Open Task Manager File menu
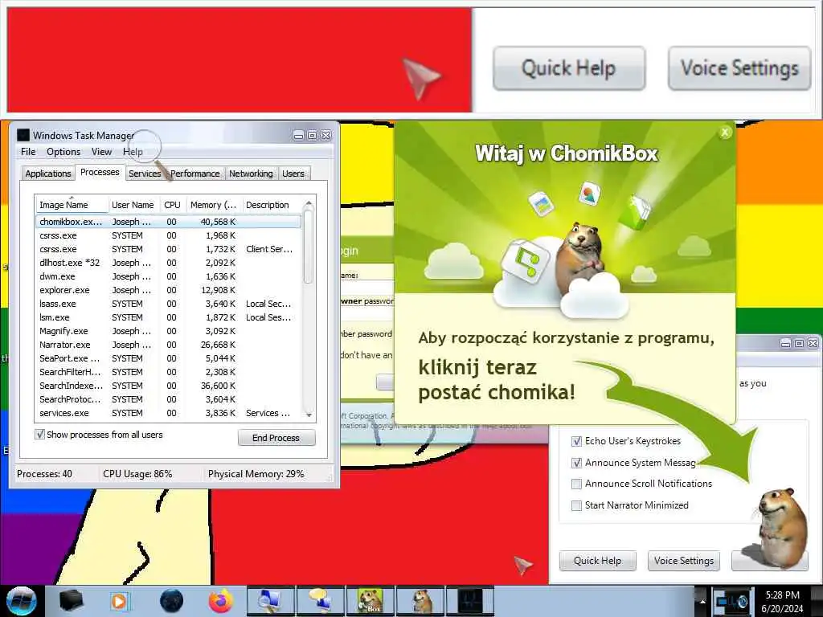Viewport: 823px width, 617px height. pyautogui.click(x=28, y=152)
